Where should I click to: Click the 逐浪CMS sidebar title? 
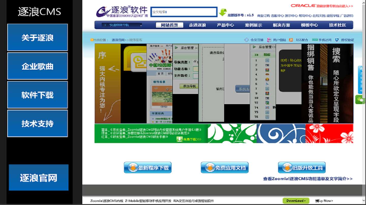coord(39,12)
